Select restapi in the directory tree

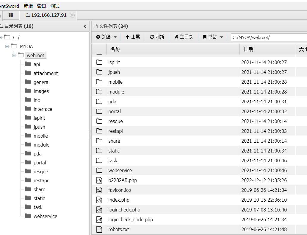click(41, 180)
